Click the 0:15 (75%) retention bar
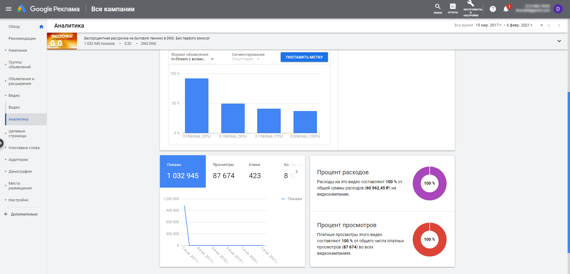This screenshot has height=274, width=570. click(x=269, y=121)
